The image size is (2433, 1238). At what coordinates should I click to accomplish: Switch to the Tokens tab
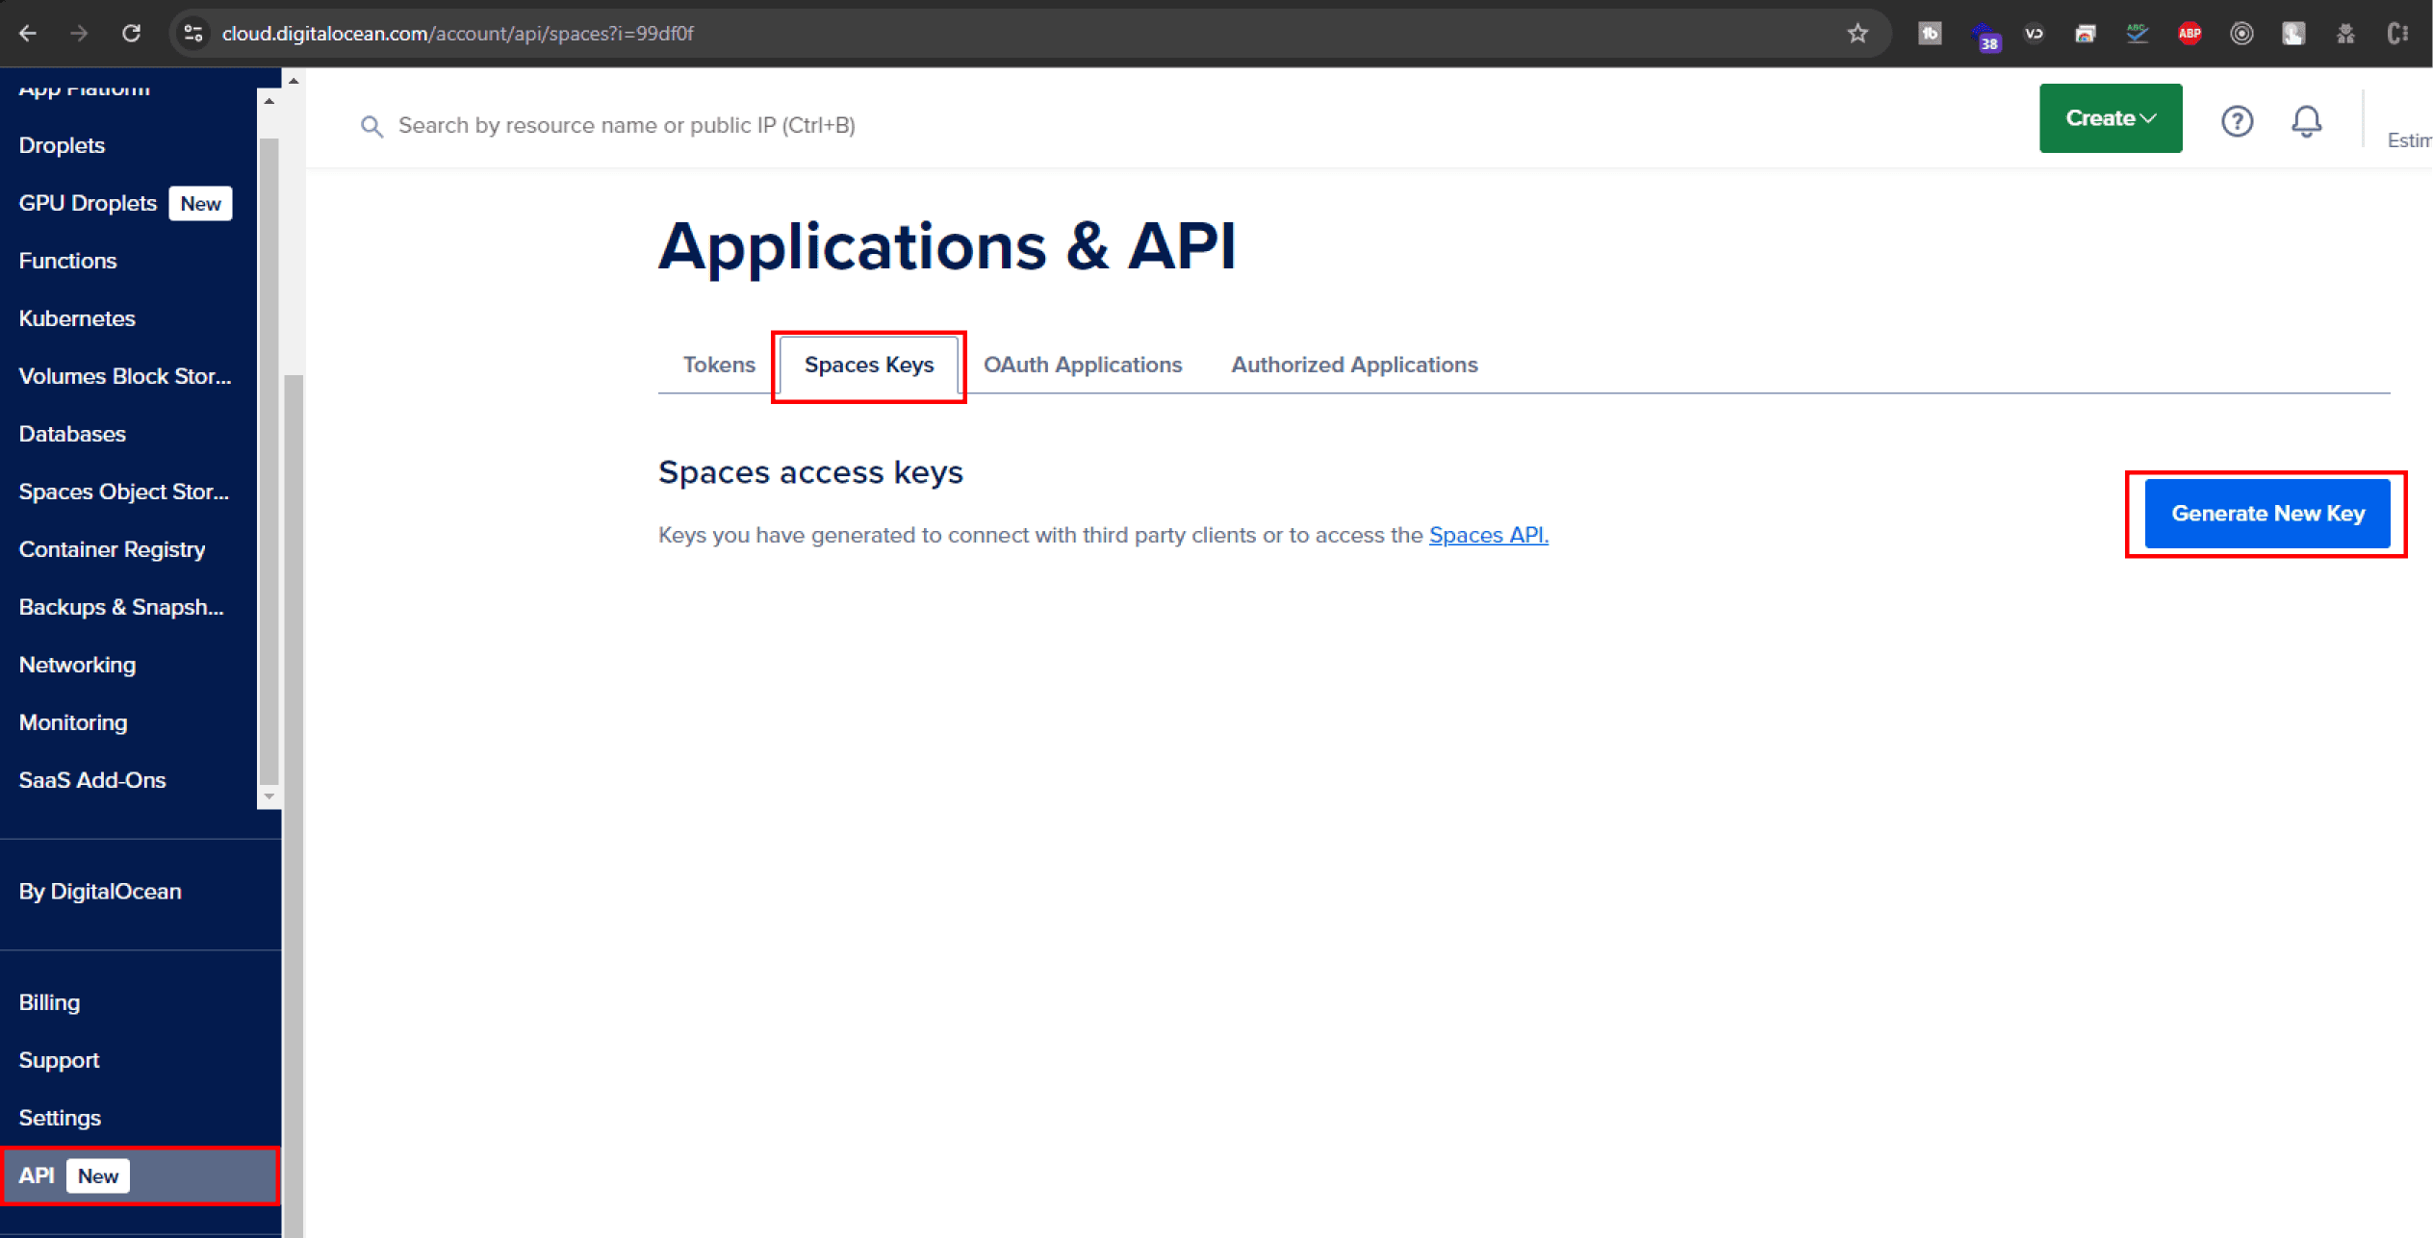coord(719,365)
